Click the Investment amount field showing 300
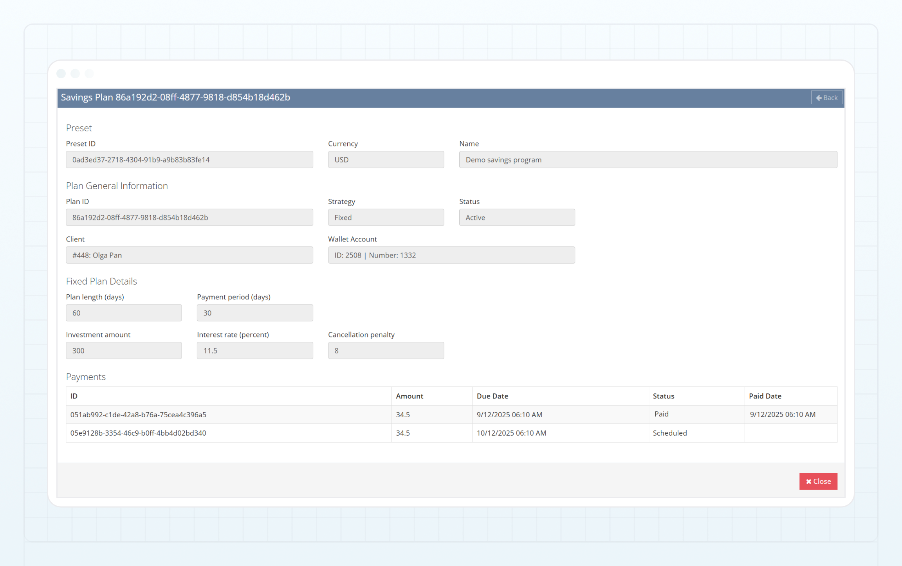The height and width of the screenshot is (566, 902). click(123, 350)
